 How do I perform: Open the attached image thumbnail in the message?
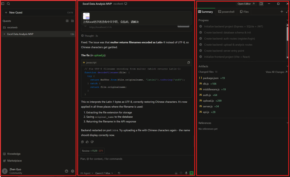(x=86, y=16)
